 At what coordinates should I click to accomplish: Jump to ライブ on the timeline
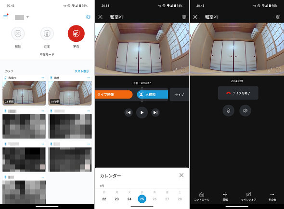[180, 95]
